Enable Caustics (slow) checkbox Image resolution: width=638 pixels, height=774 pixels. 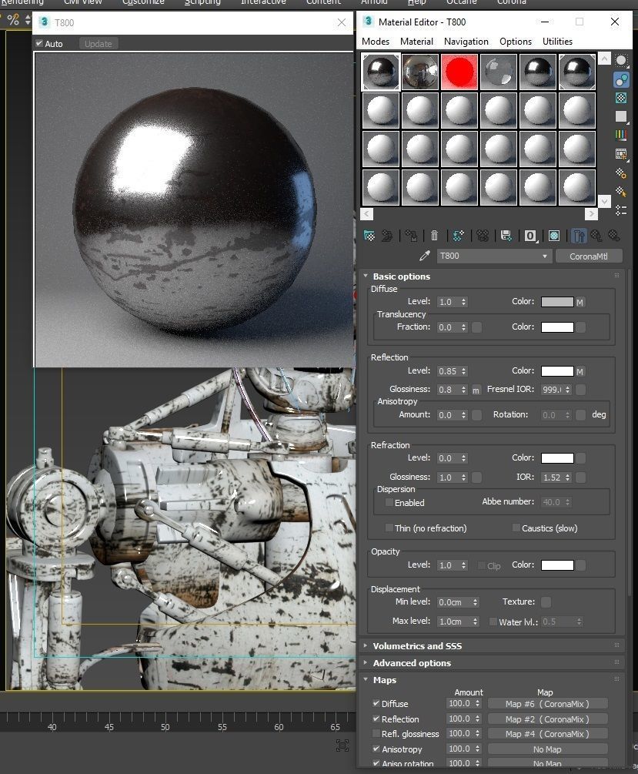[x=516, y=528]
